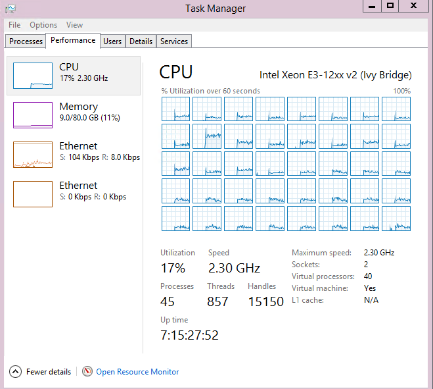The width and height of the screenshot is (433, 389).
Task: Click the Task Manager app icon in title bar
Action: coord(11,9)
